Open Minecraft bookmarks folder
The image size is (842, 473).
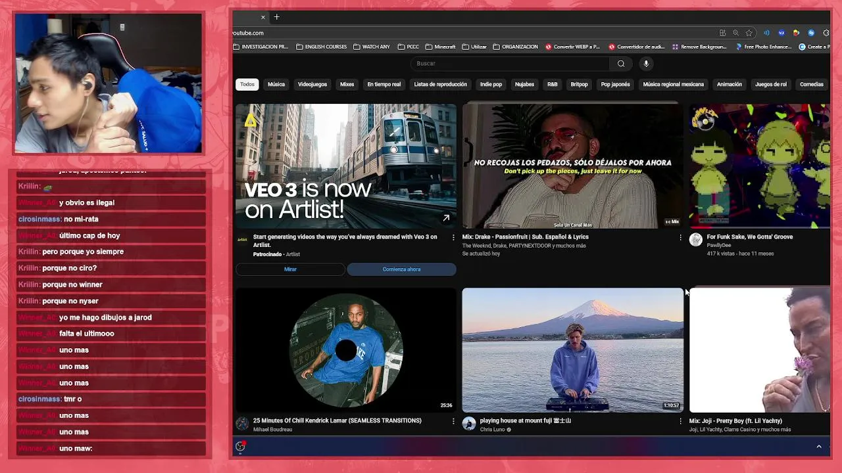[x=441, y=47]
